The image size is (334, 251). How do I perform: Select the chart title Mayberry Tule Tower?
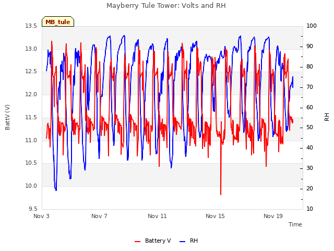pos(166,6)
